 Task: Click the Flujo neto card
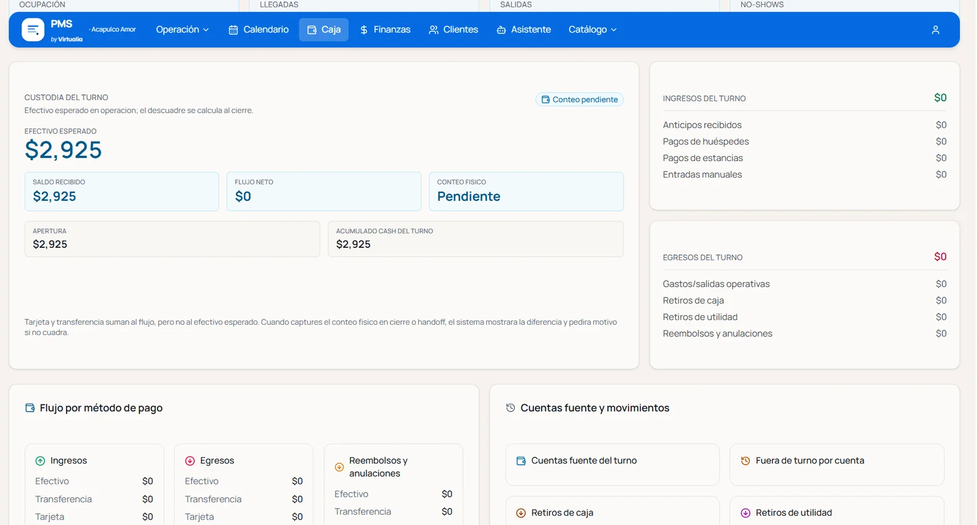324,192
